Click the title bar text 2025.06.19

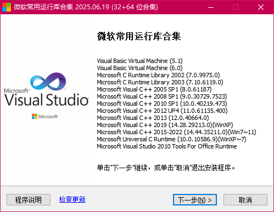[x=92, y=7]
